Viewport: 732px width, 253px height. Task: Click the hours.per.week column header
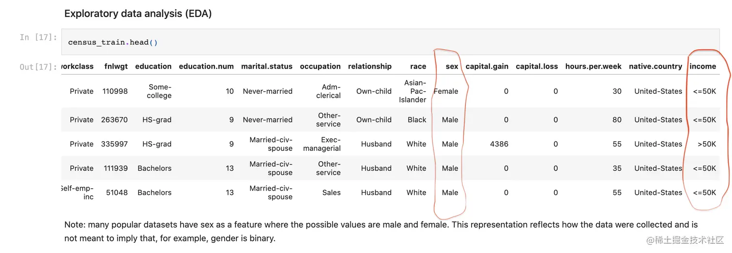pos(593,66)
